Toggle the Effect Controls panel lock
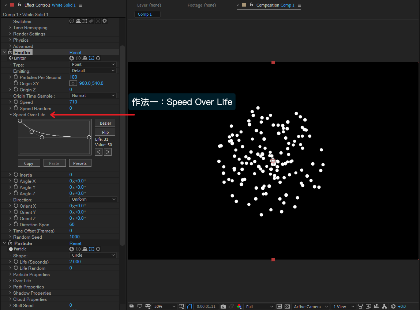 pyautogui.click(x=19, y=5)
